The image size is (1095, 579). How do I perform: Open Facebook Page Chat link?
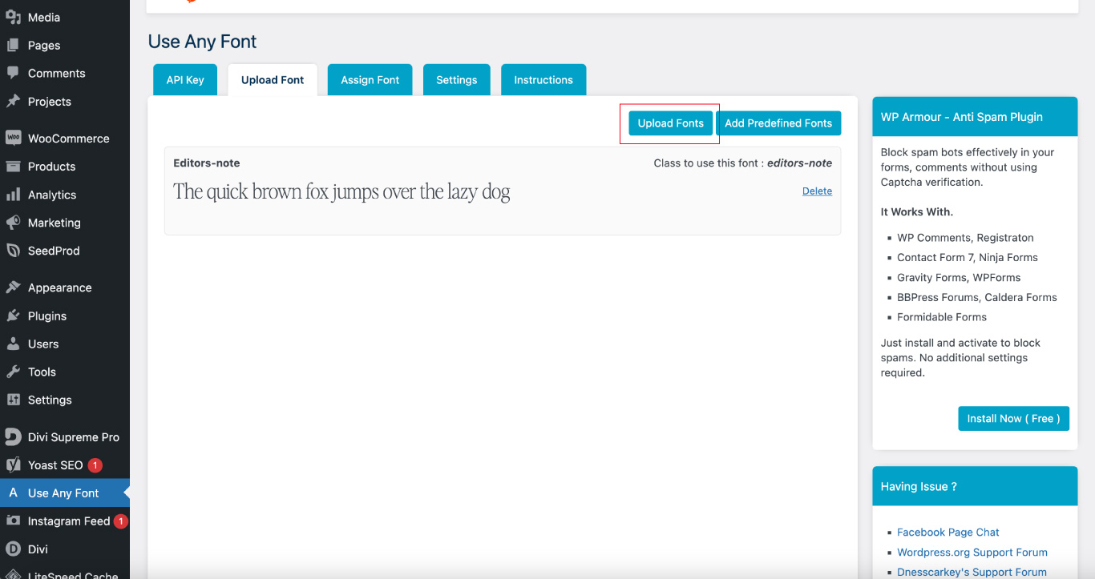948,532
